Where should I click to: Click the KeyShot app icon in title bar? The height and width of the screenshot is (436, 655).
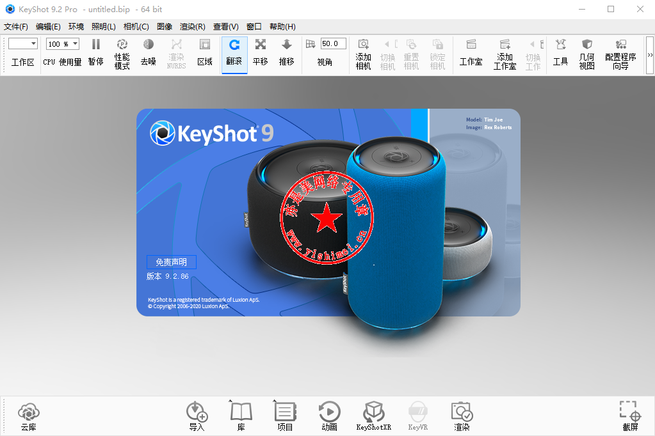(x=10, y=9)
